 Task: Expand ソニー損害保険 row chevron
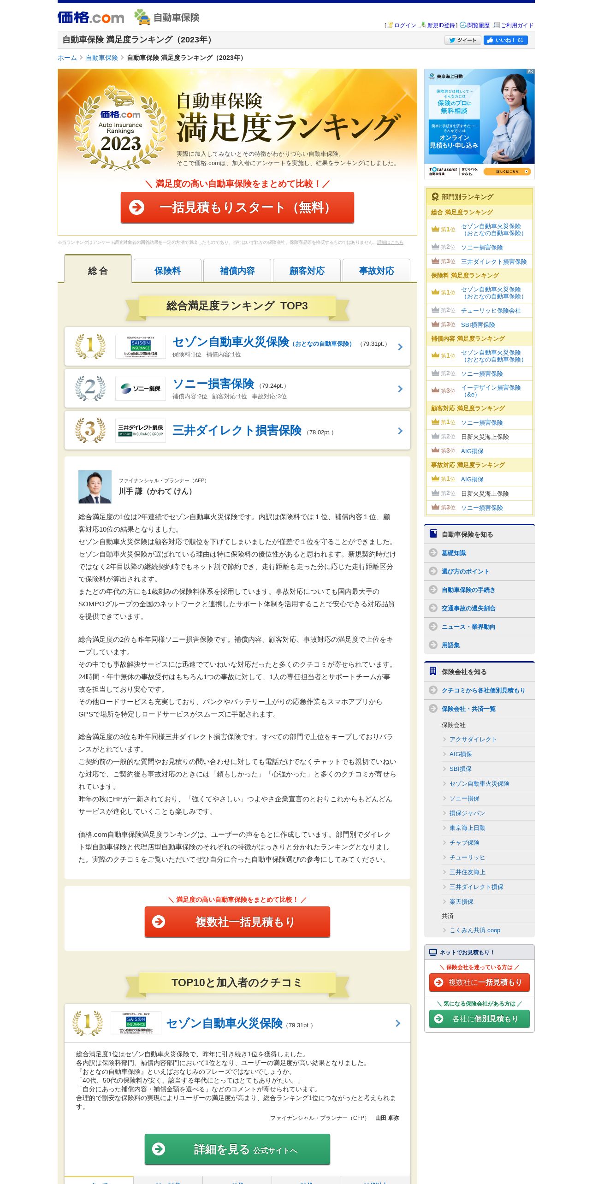(400, 389)
